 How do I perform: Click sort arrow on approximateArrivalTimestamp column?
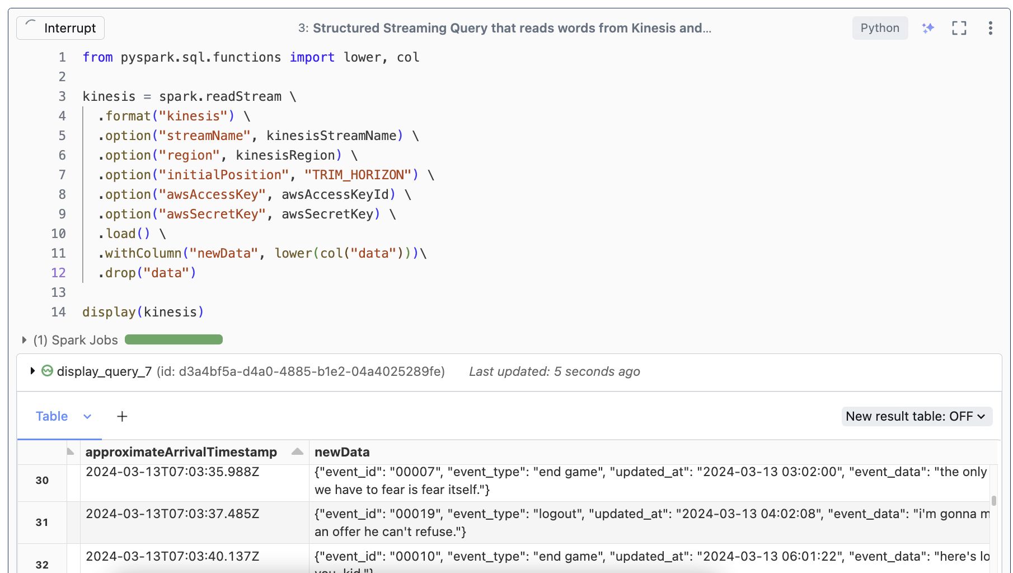(297, 452)
